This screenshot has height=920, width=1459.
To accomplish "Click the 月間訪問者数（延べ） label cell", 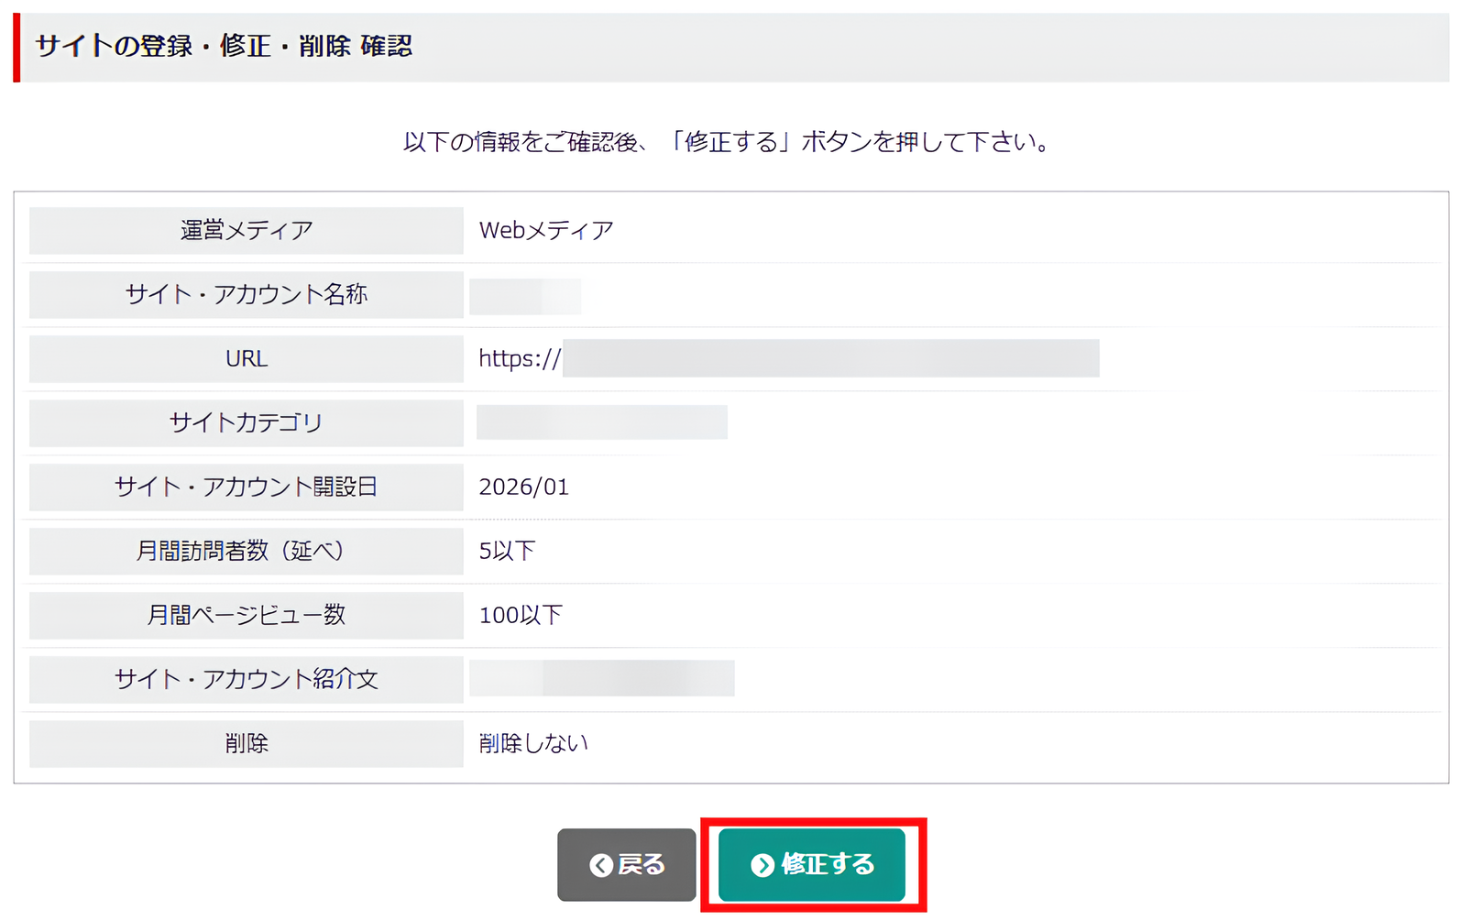I will pyautogui.click(x=246, y=551).
